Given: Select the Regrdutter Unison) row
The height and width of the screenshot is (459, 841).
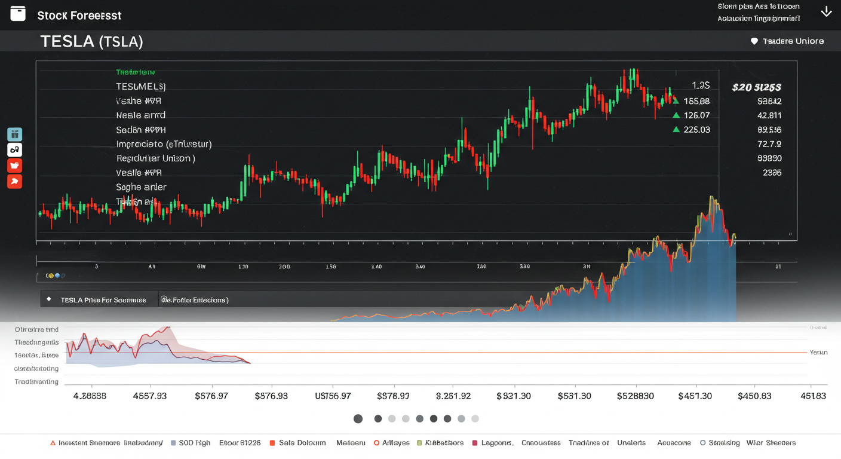Looking at the screenshot, I should [x=155, y=158].
